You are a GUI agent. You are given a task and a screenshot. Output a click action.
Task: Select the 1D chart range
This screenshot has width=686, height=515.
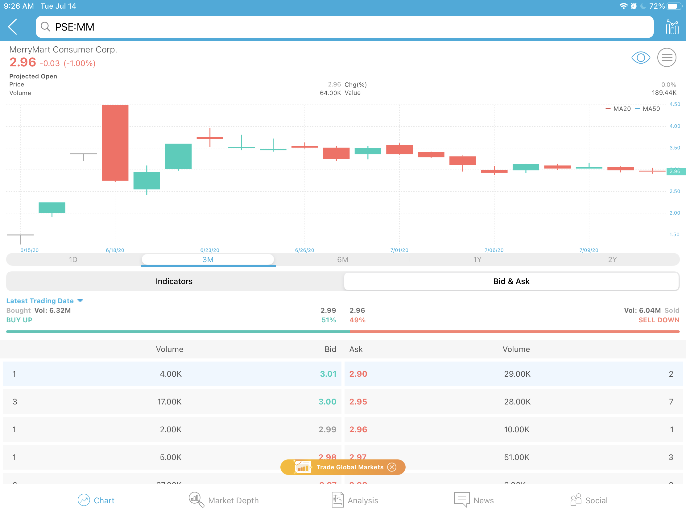coord(73,260)
